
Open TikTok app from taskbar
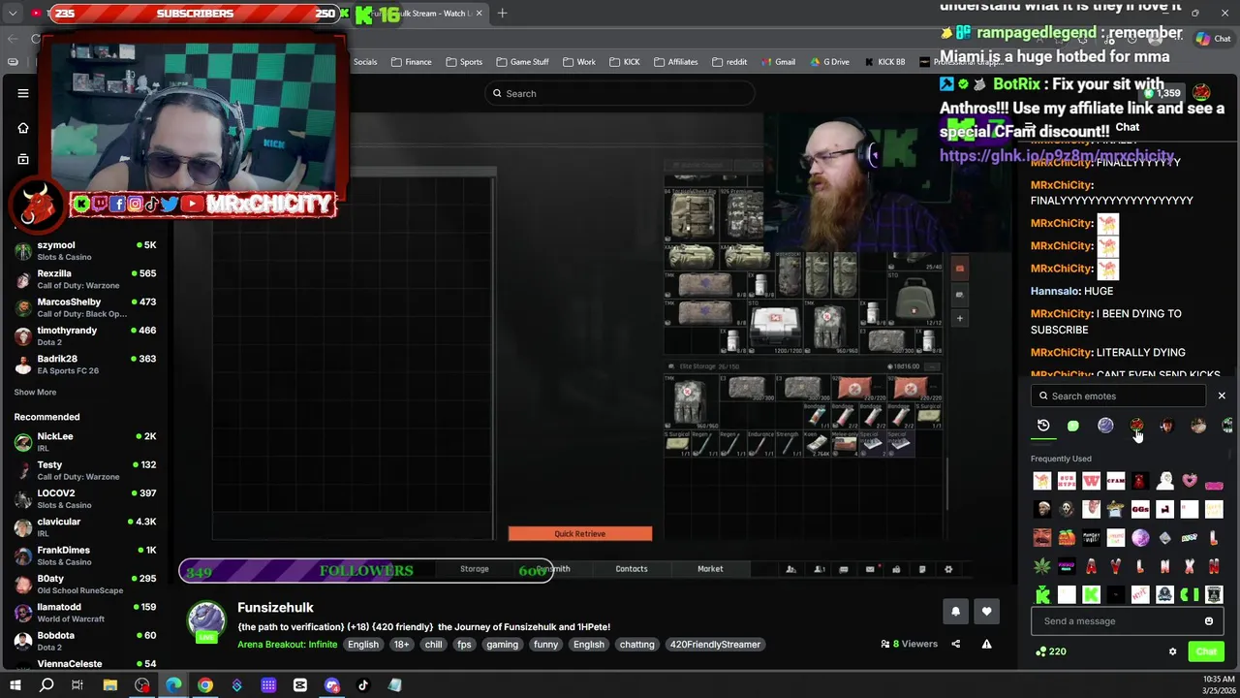coord(363,685)
